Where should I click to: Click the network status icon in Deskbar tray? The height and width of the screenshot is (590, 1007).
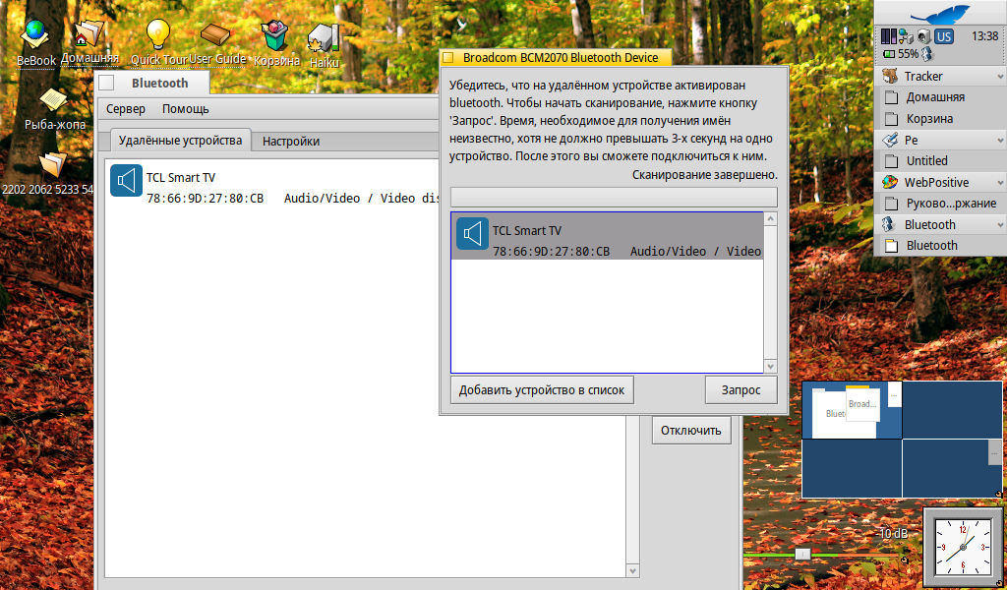pyautogui.click(x=907, y=36)
